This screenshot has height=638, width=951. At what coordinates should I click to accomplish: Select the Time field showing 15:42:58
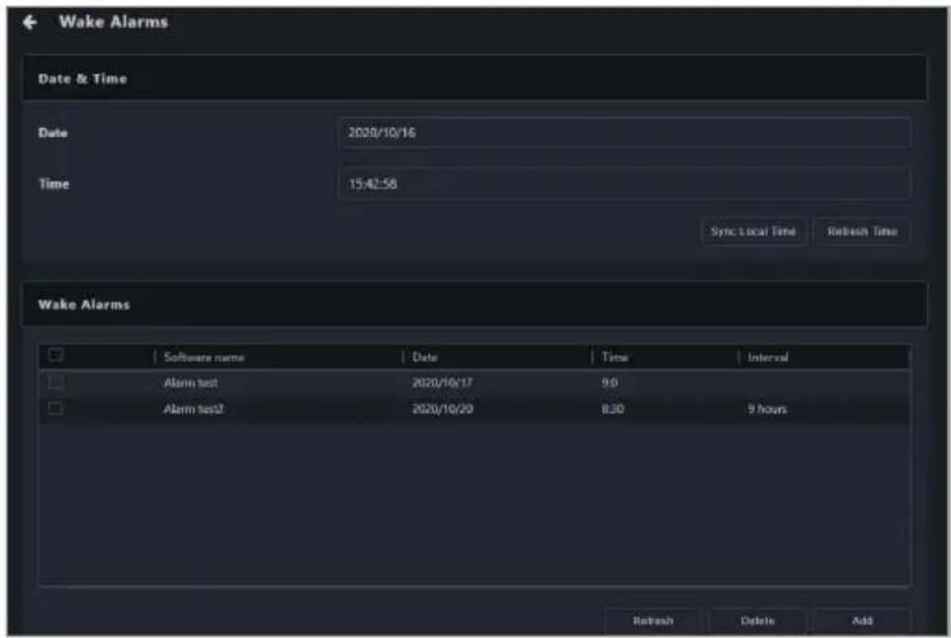pos(624,183)
